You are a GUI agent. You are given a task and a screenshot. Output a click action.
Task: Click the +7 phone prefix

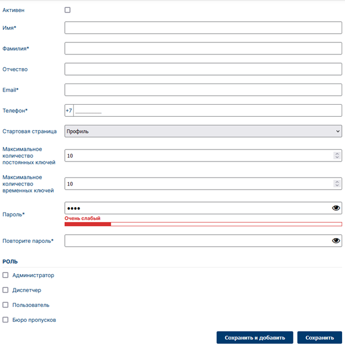pyautogui.click(x=69, y=111)
